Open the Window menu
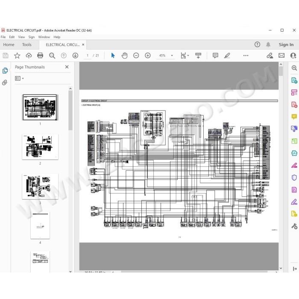 coord(44,37)
